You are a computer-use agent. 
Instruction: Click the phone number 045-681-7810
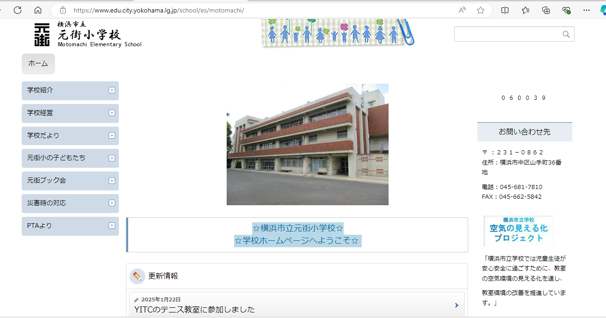click(x=520, y=187)
